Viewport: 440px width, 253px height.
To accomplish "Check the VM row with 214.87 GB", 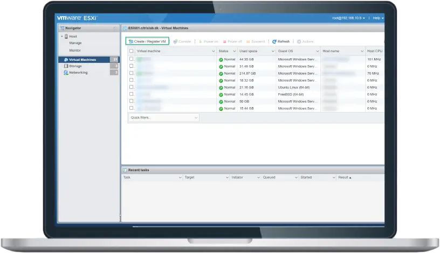I will point(132,73).
